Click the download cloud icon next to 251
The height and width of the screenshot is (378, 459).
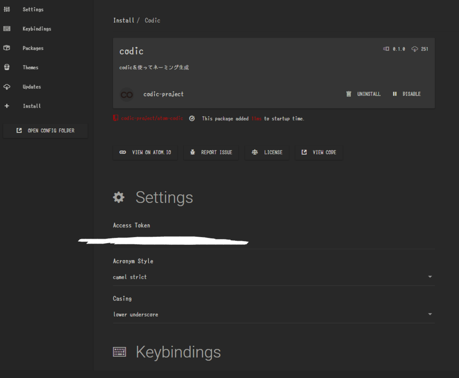415,49
